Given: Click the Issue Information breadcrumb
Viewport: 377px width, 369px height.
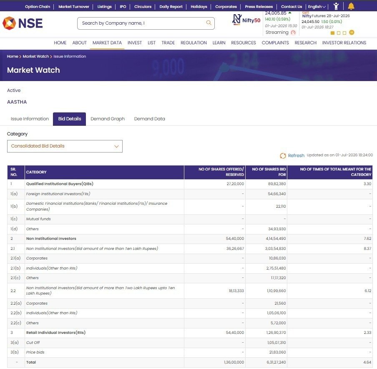Looking at the screenshot, I should pyautogui.click(x=70, y=56).
